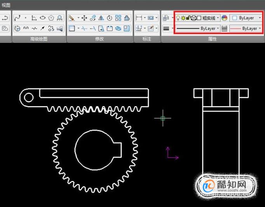Open the Linetype settings icon
This screenshot has height=207, width=265.
point(224,28)
